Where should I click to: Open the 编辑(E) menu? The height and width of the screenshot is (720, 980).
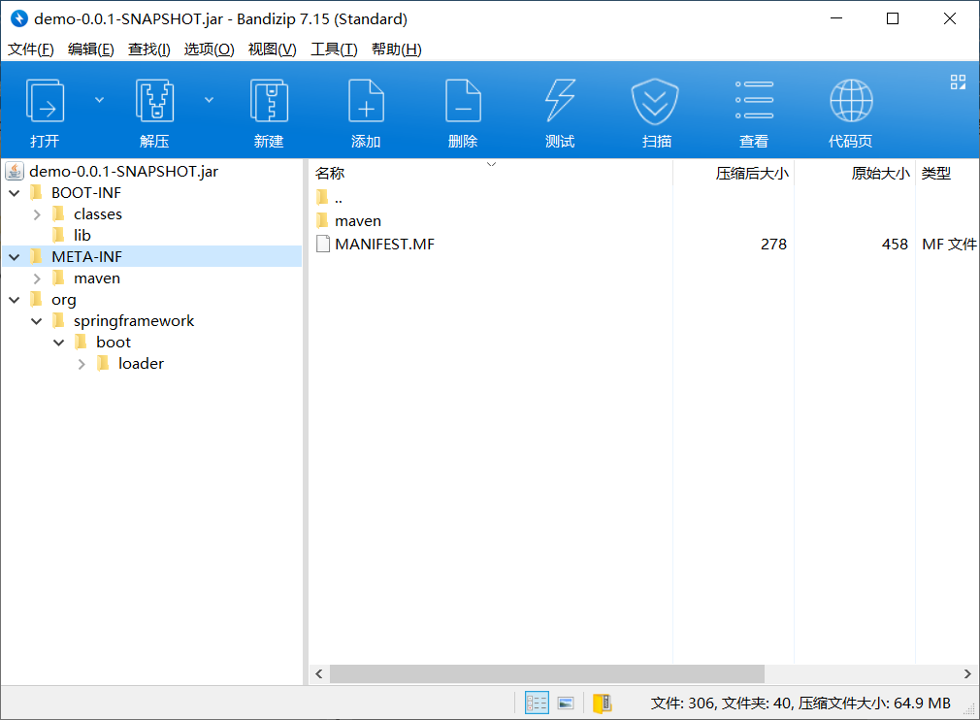click(90, 49)
